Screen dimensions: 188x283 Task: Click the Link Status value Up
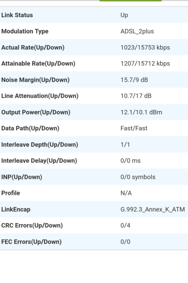tap(124, 15)
